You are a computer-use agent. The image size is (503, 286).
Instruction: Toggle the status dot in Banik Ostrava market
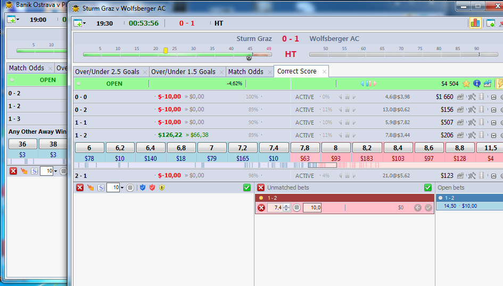12,80
